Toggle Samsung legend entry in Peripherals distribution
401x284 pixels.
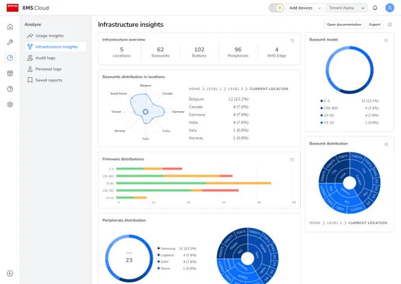167,248
